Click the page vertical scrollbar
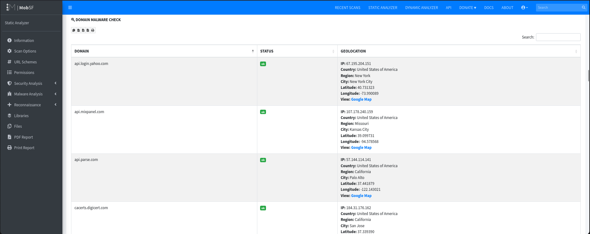Image resolution: width=590 pixels, height=234 pixels. pos(588,76)
